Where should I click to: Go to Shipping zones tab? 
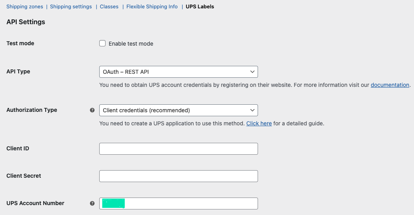pyautogui.click(x=25, y=7)
